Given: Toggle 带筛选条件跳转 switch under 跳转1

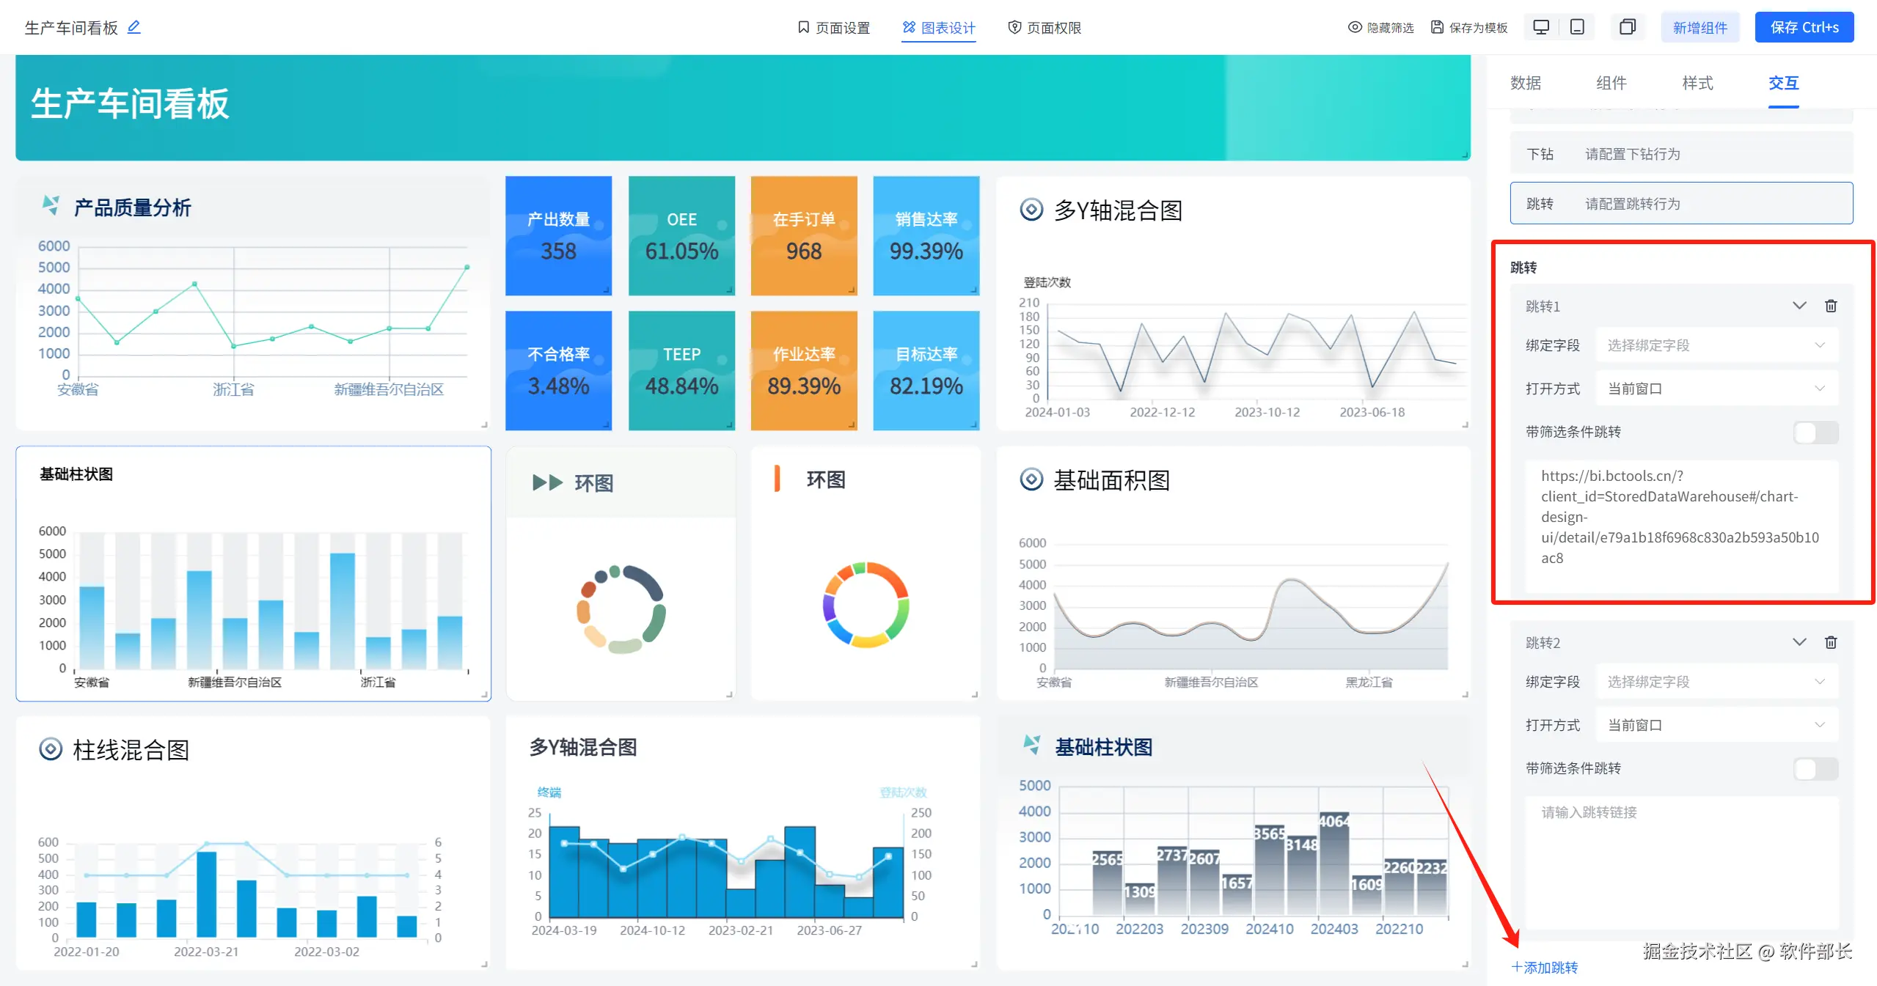Looking at the screenshot, I should (1815, 432).
